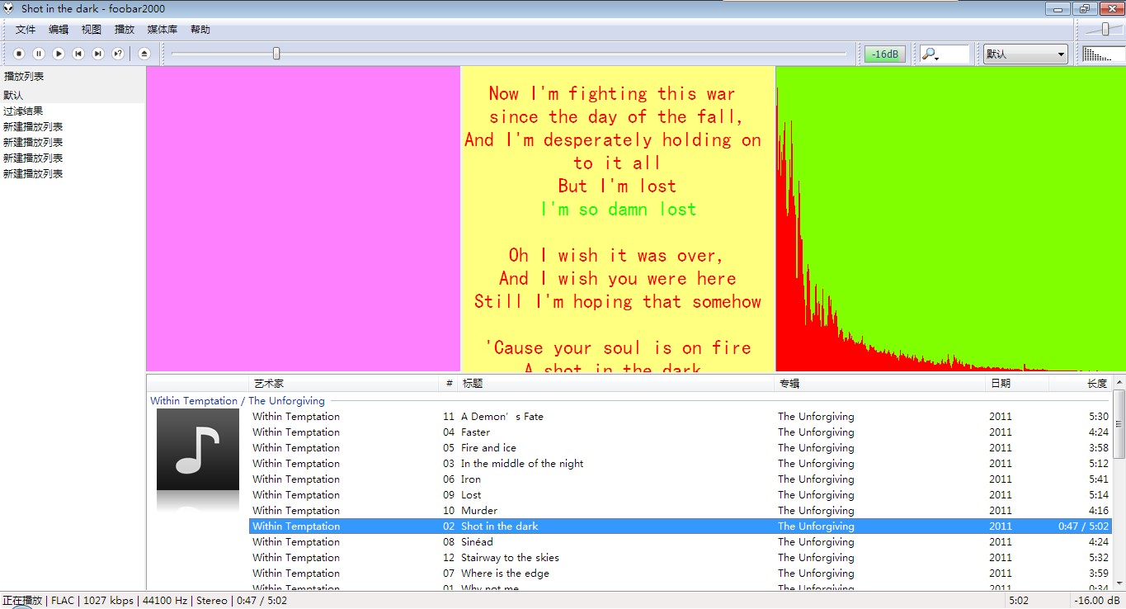This screenshot has height=609, width=1126.
Task: Select the track 'Murder'
Action: [681, 511]
